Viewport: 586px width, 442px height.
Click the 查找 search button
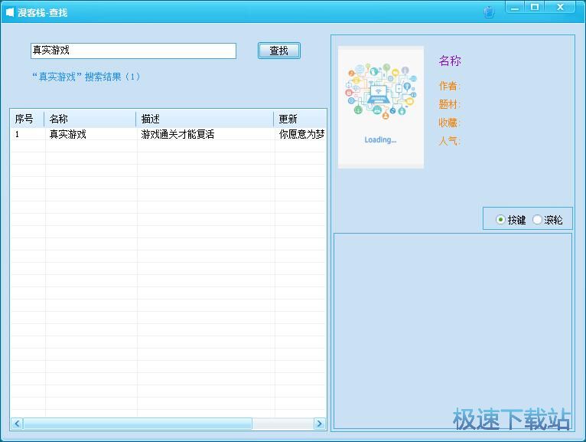(x=278, y=51)
